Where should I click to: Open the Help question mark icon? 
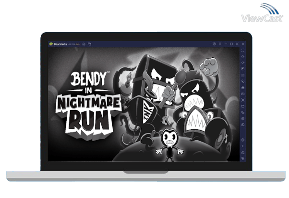(214, 44)
